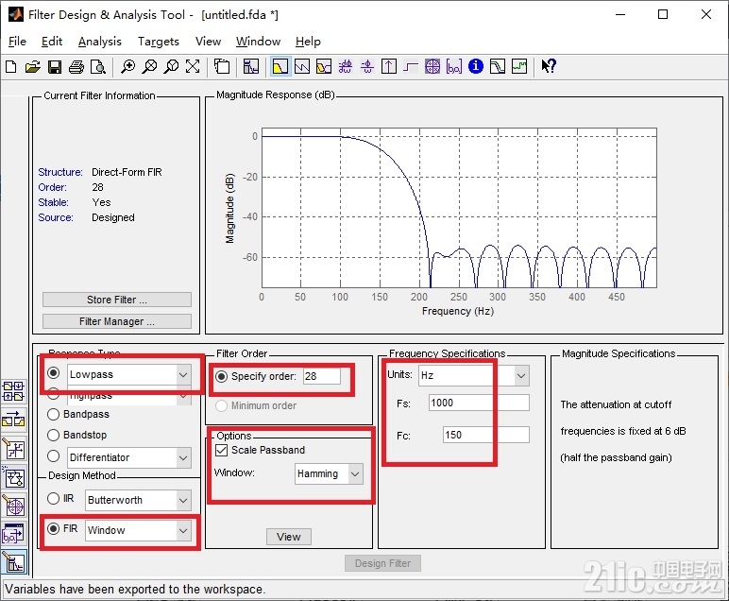Open the View menu
The image size is (729, 601).
click(x=208, y=42)
